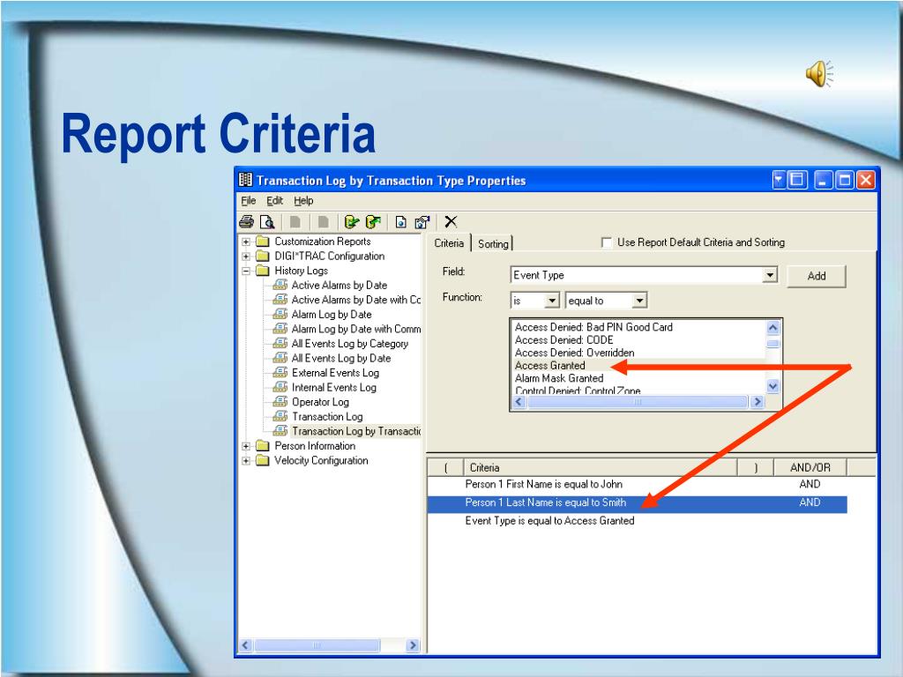Click the report icon beside All Events Log by Category
The height and width of the screenshot is (677, 903).
(x=280, y=344)
